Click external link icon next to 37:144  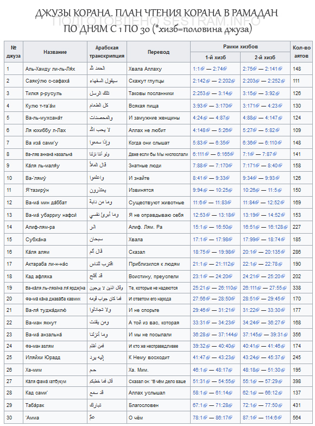[236, 335]
